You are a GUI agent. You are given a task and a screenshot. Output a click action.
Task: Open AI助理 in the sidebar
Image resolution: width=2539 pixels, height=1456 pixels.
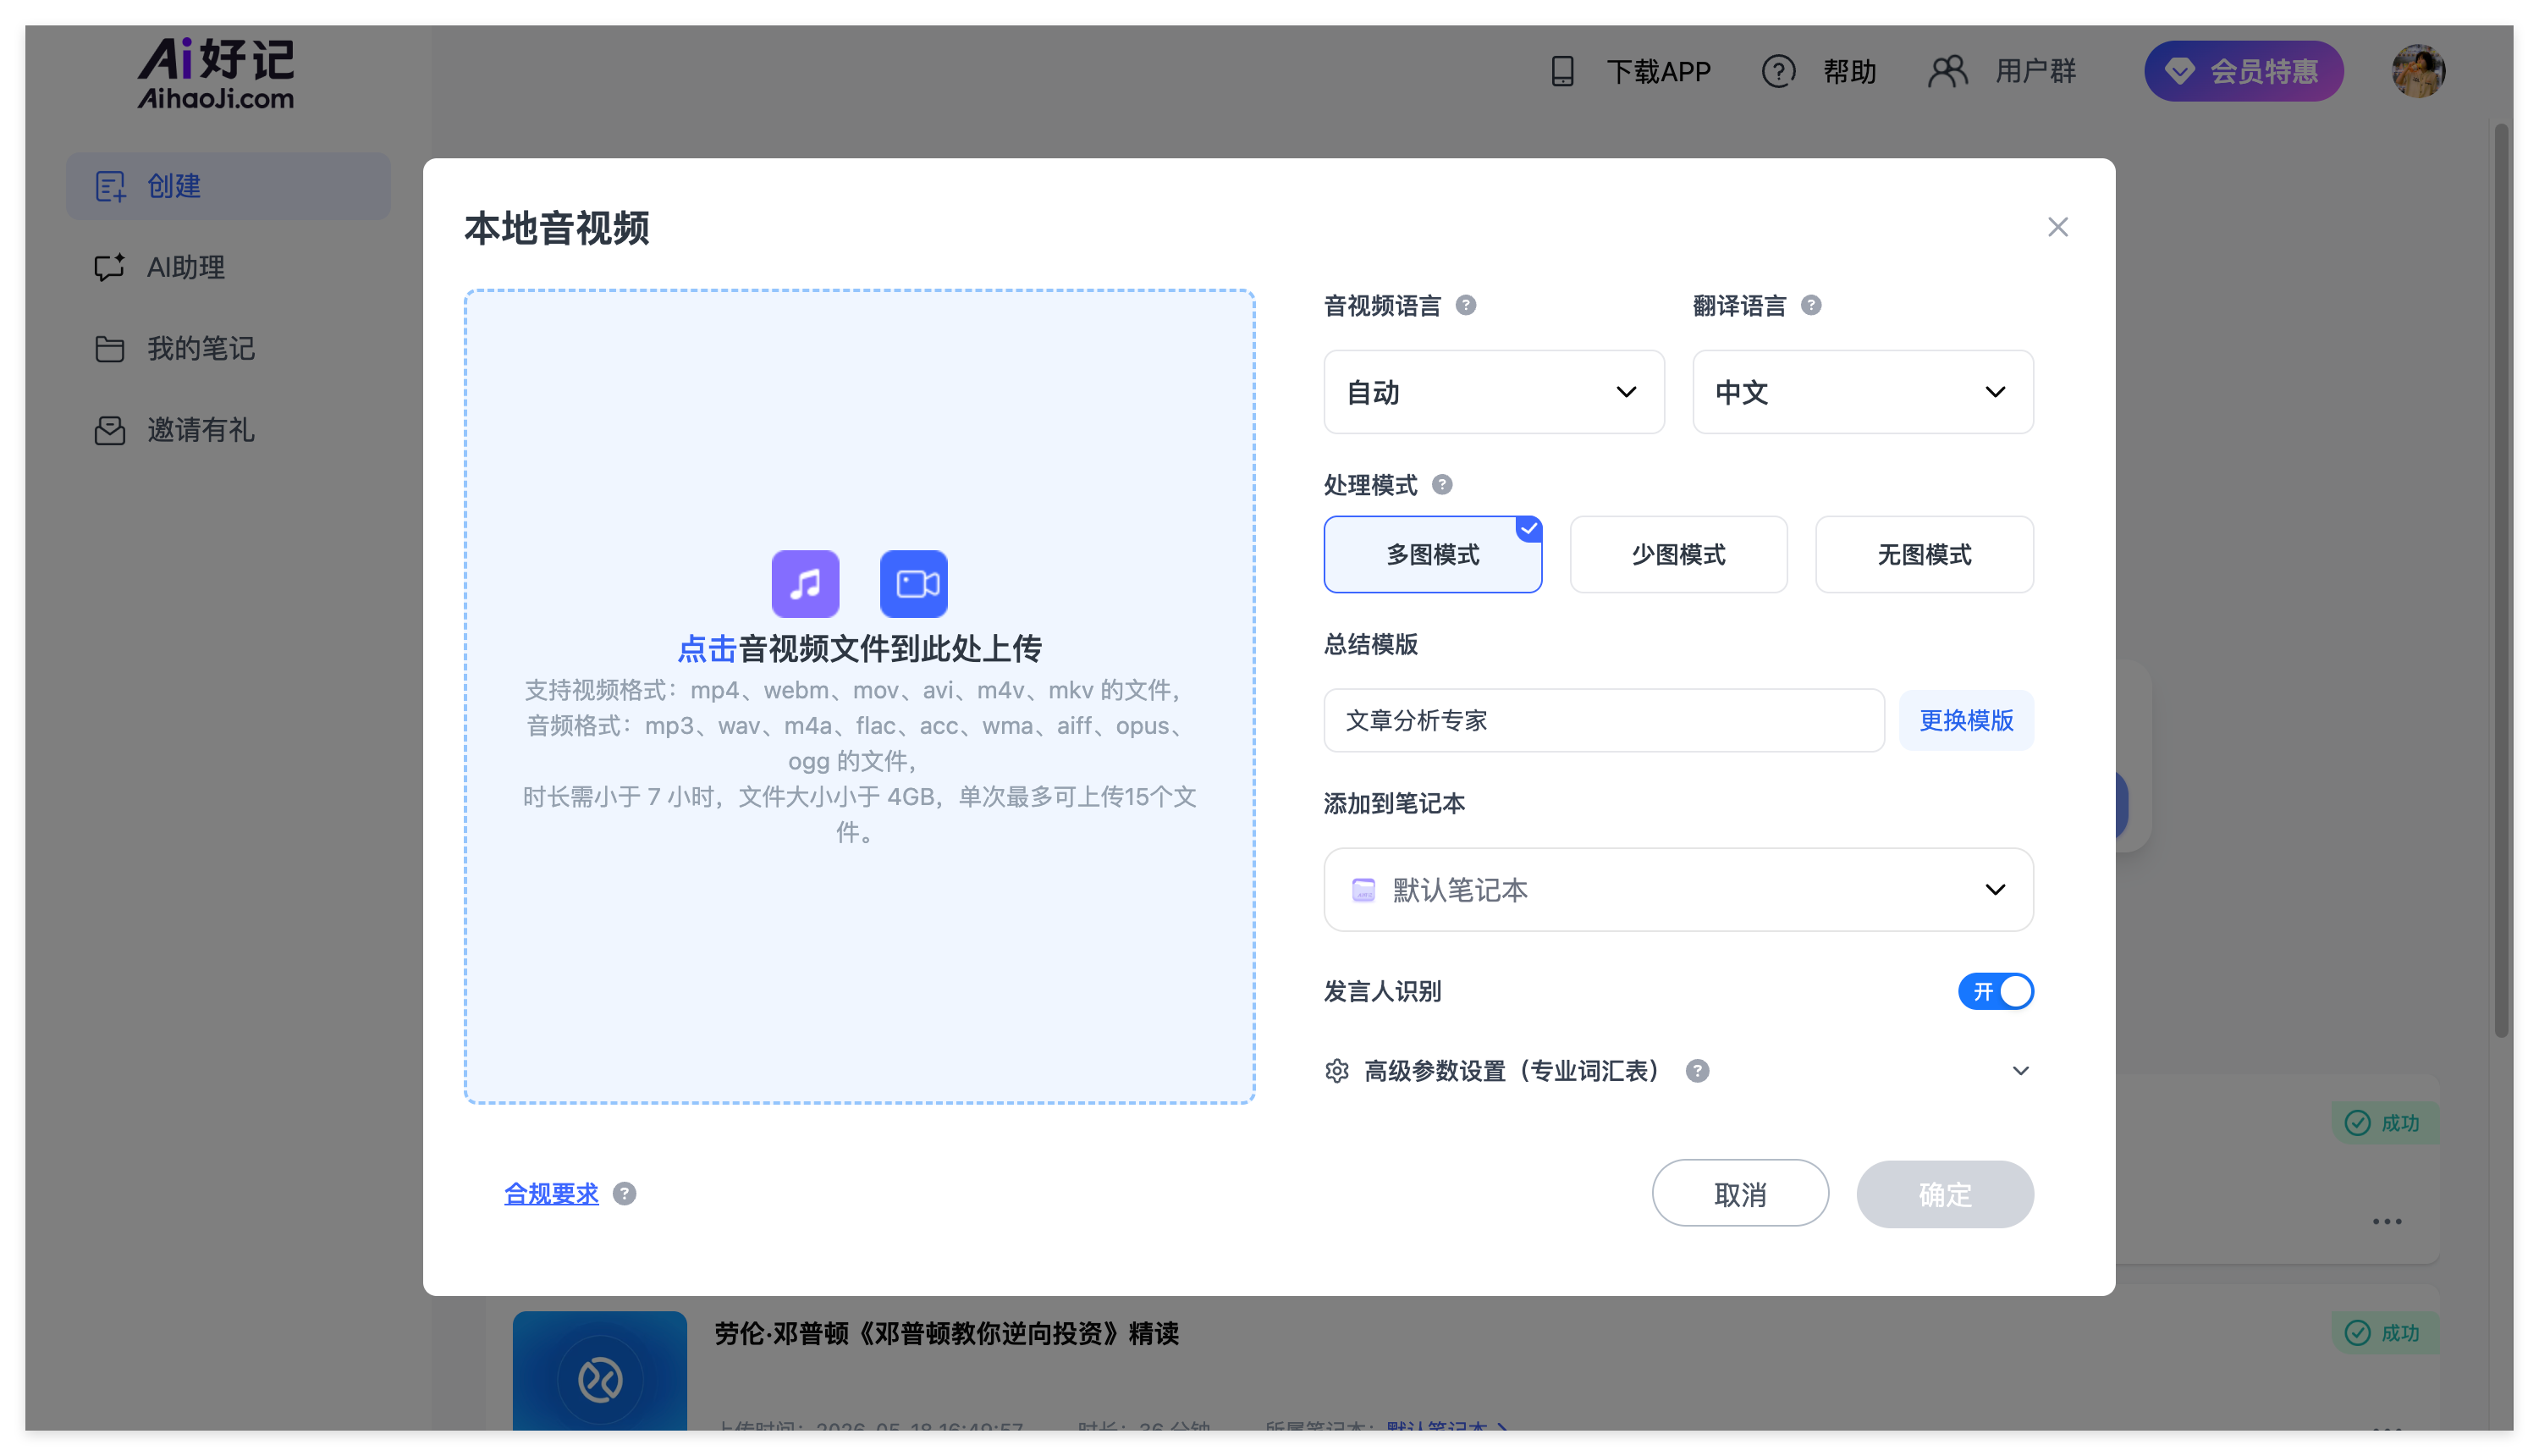tap(228, 267)
